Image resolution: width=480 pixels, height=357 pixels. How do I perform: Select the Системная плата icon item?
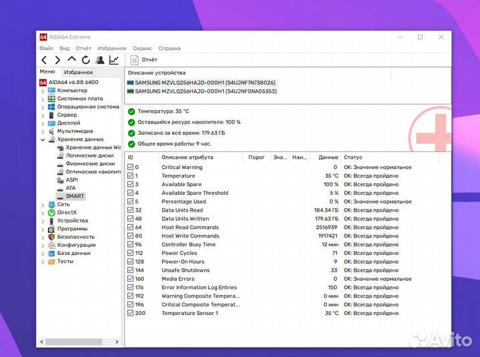(75, 99)
